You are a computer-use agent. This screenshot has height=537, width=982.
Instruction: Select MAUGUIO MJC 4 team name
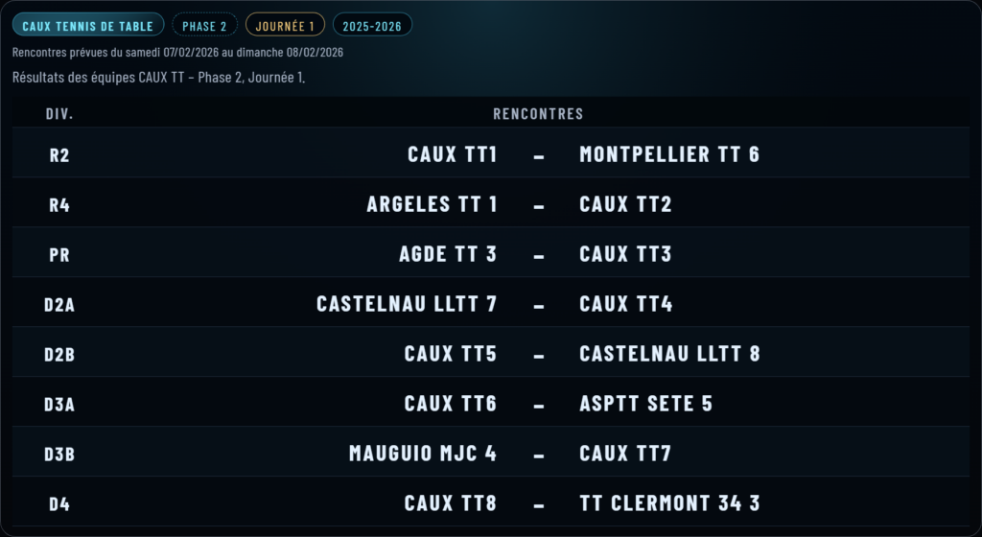tap(423, 454)
